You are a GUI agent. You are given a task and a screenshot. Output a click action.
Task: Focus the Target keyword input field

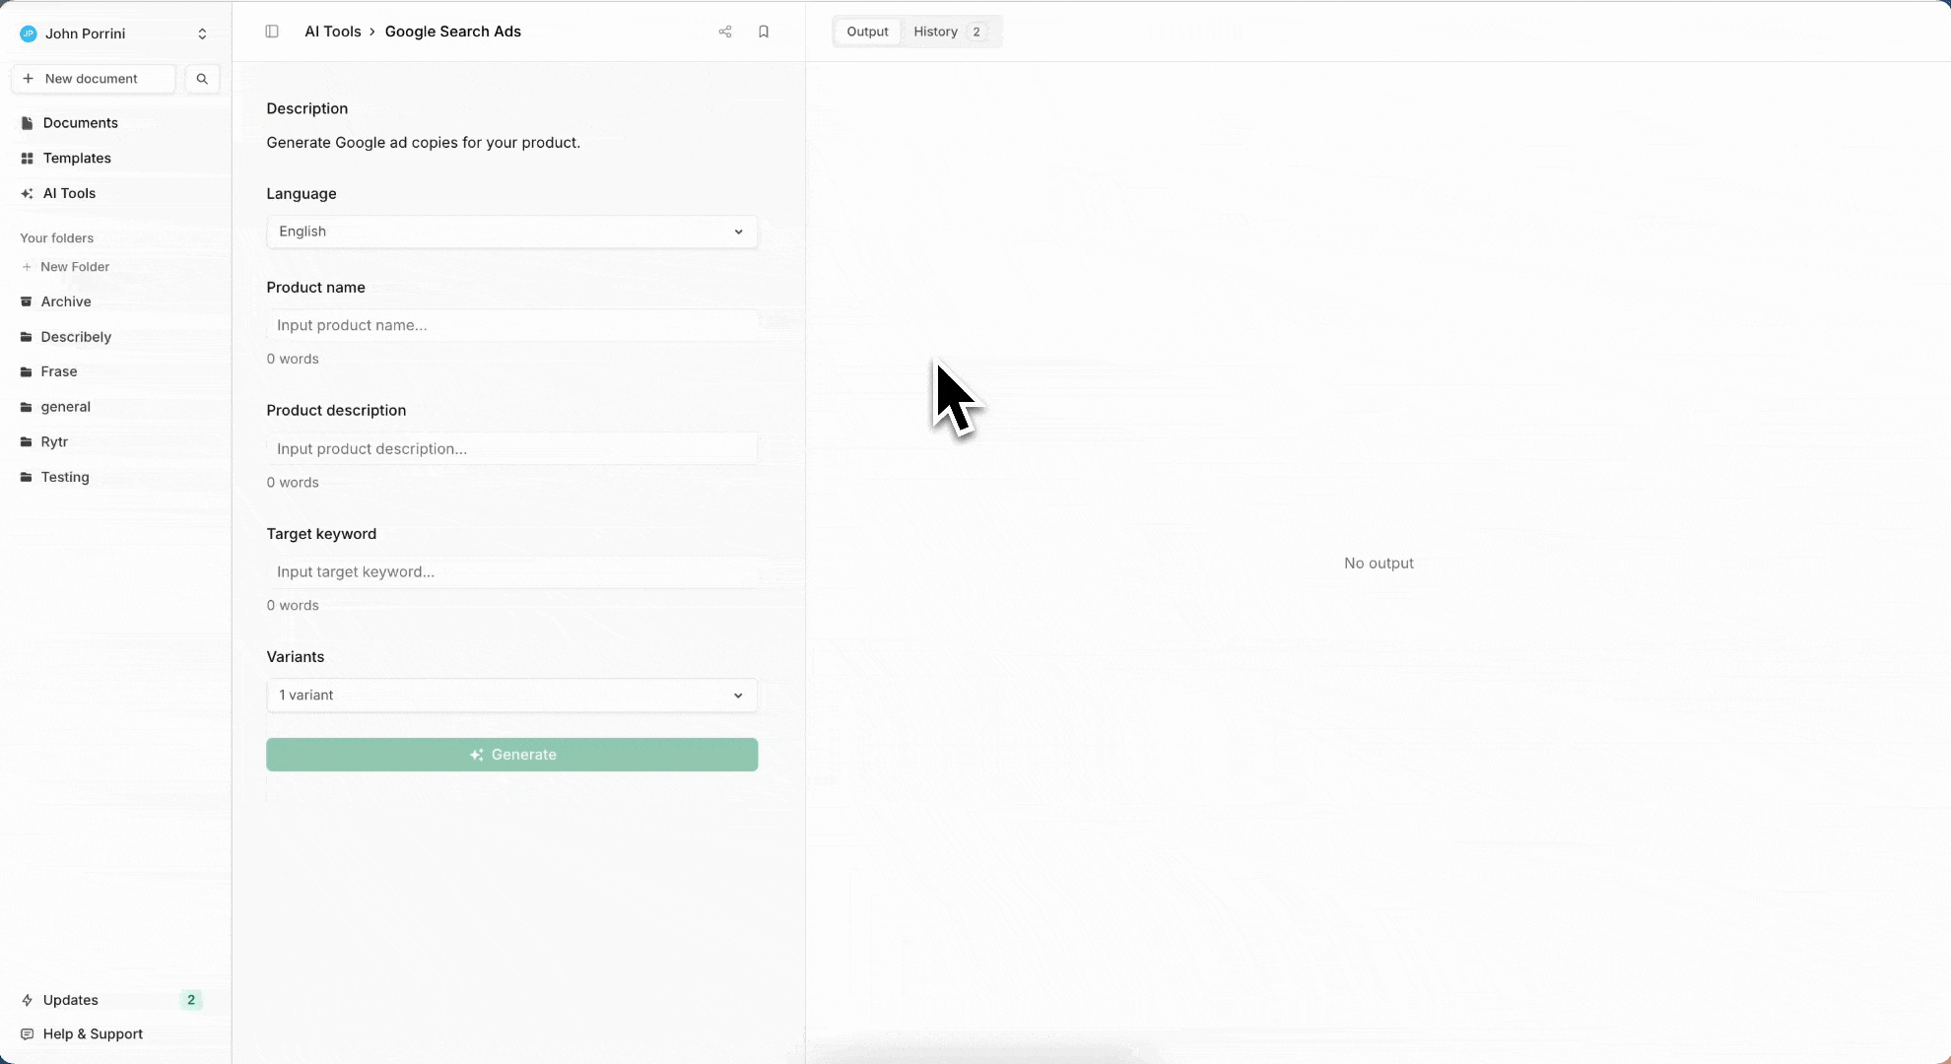pos(512,572)
